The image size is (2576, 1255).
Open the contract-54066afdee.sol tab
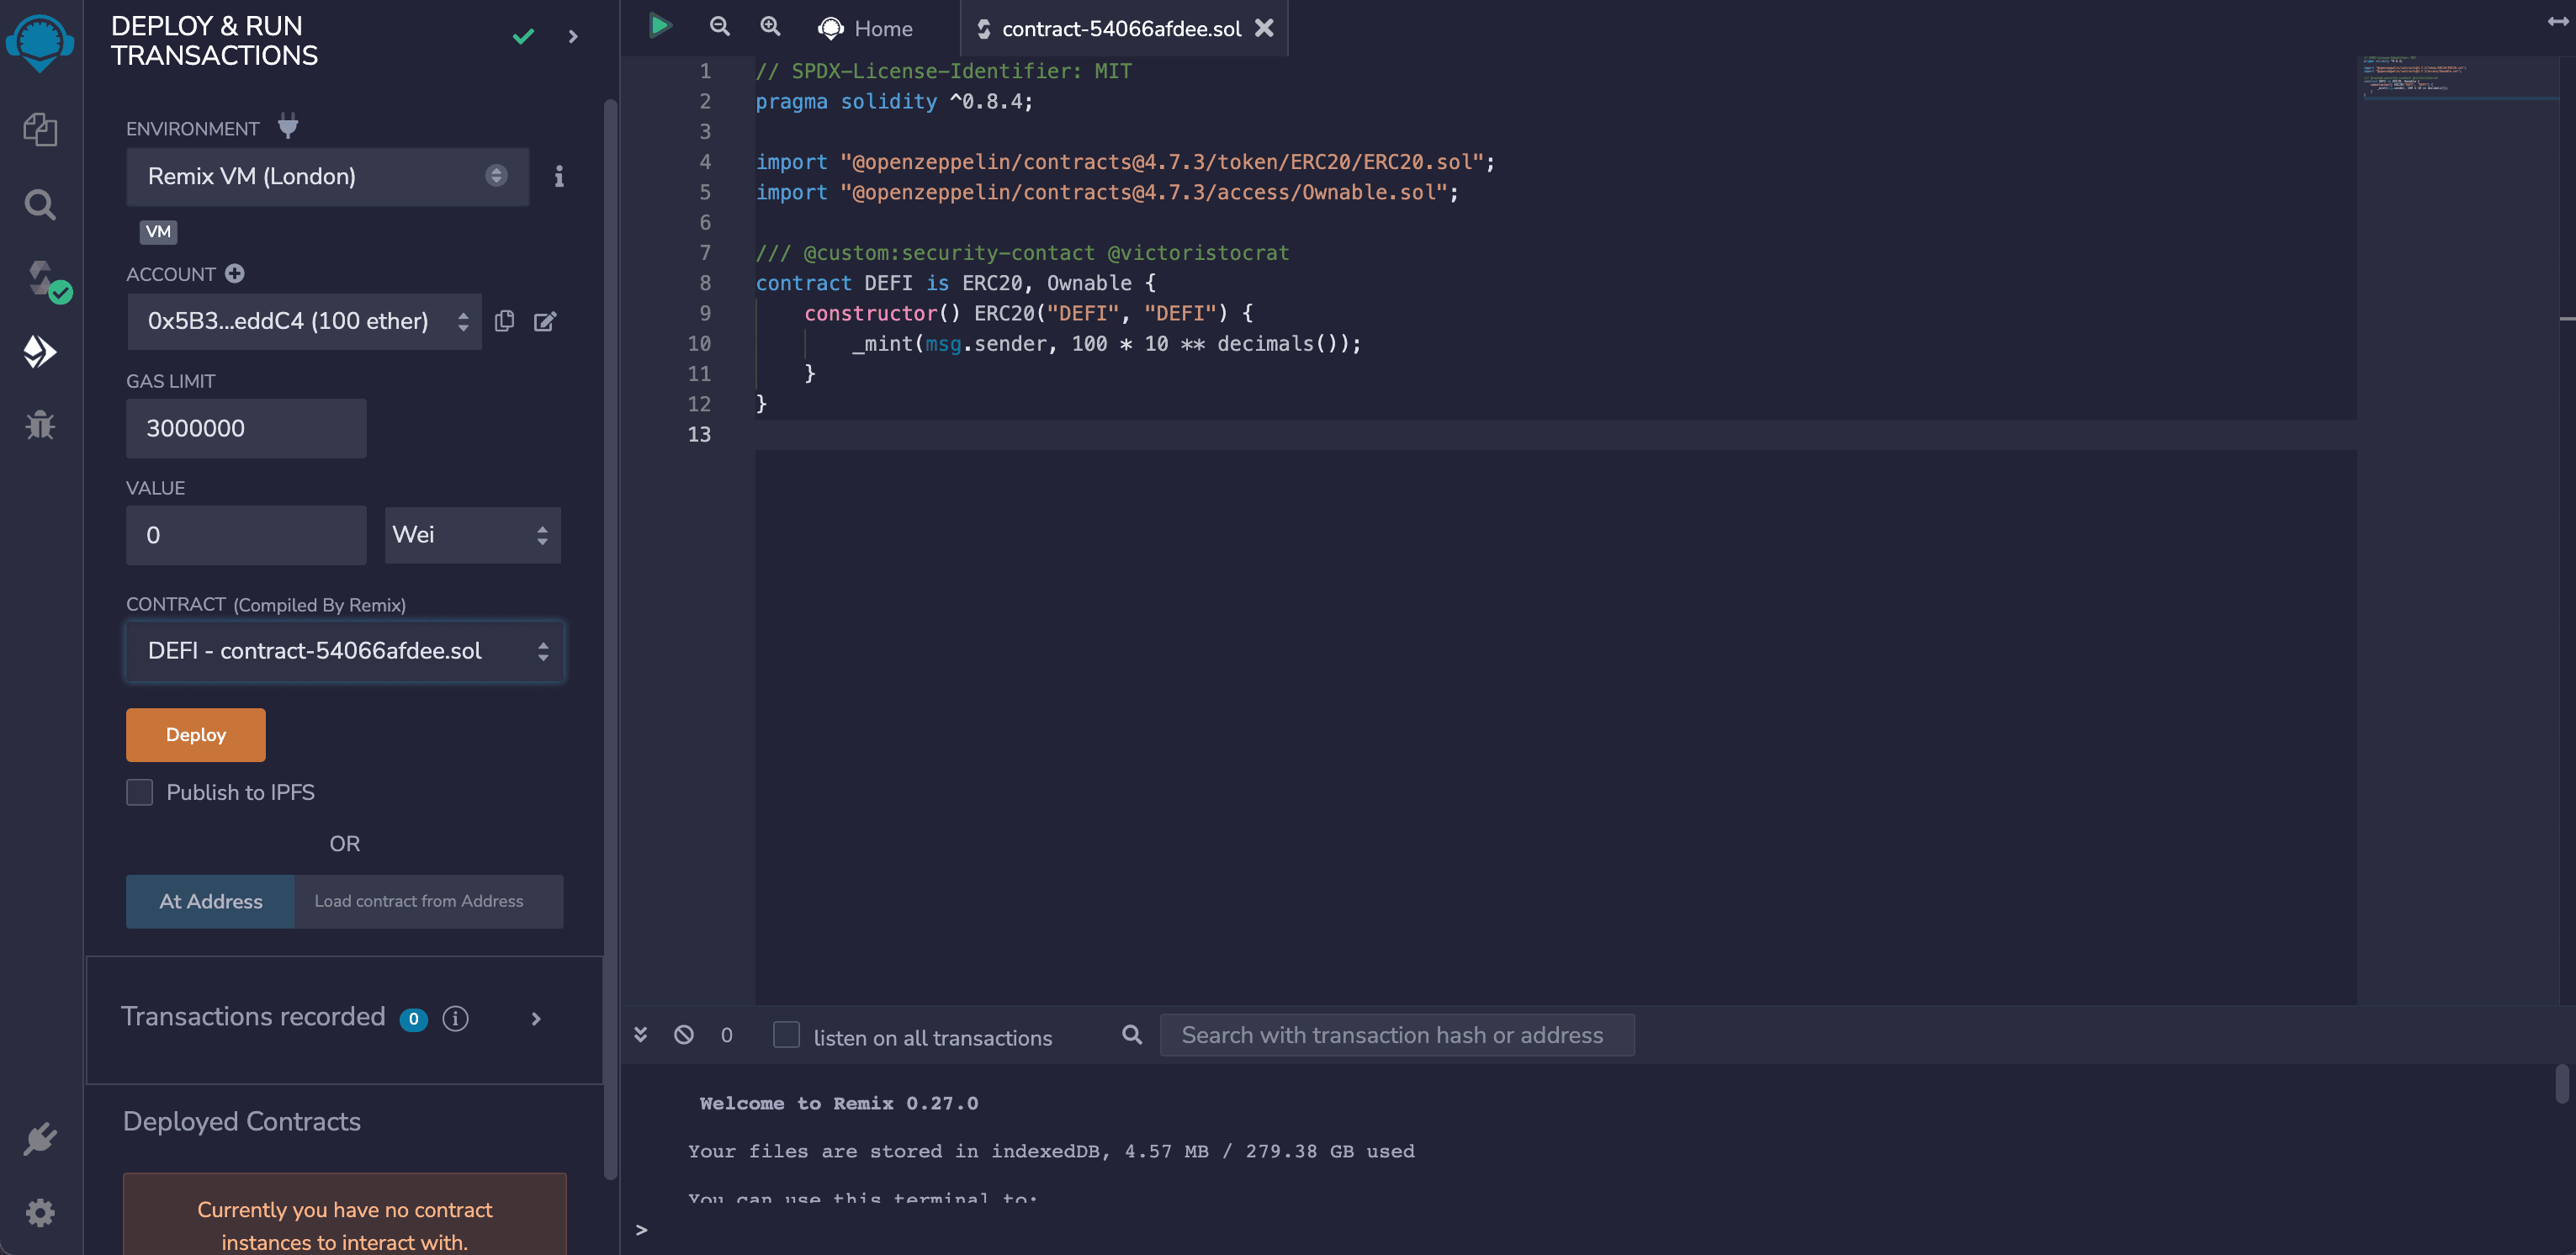pyautogui.click(x=1122, y=28)
